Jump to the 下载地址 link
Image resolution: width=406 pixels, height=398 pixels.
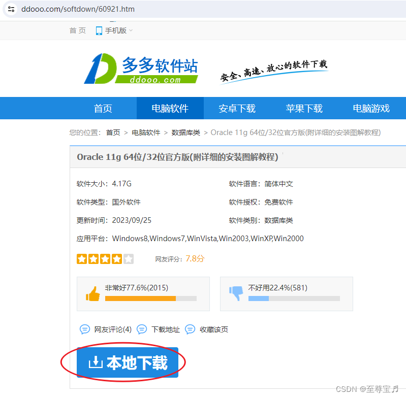click(166, 329)
